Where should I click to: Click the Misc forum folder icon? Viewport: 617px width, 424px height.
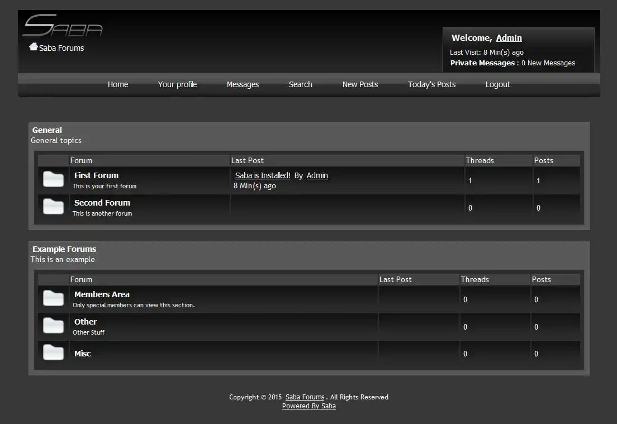(53, 352)
